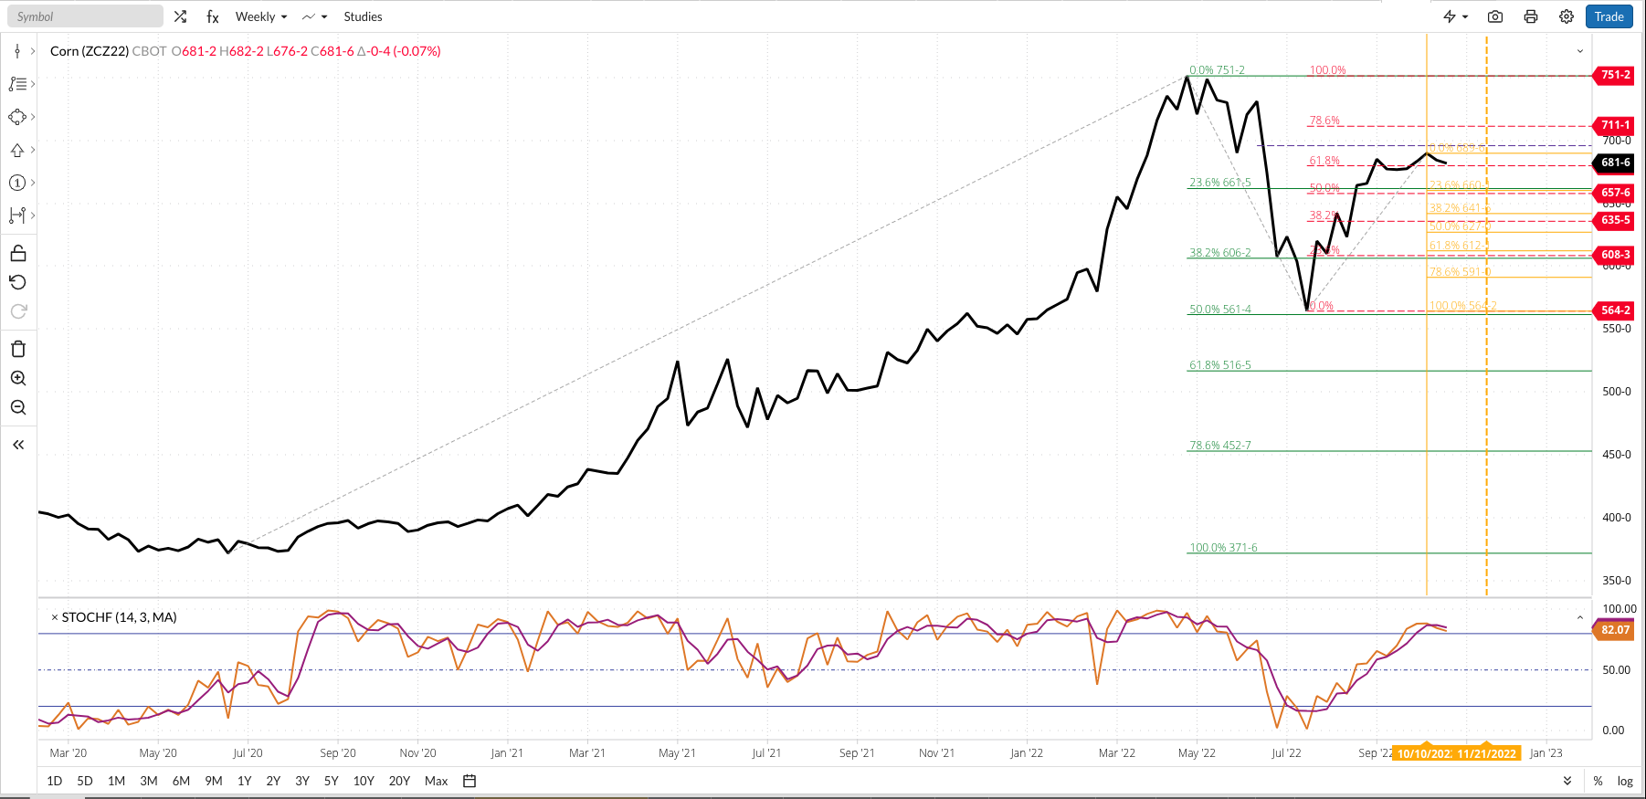Select the 1D time range
Viewport: 1646px width, 799px height.
click(55, 781)
